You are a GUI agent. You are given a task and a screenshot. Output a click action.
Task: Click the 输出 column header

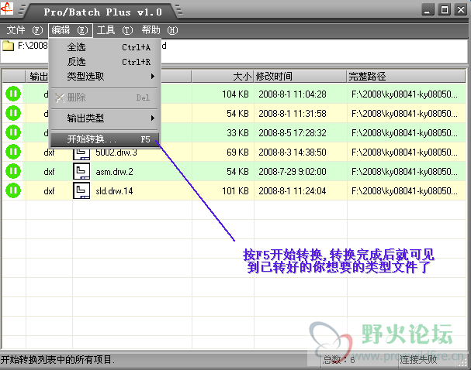click(37, 77)
